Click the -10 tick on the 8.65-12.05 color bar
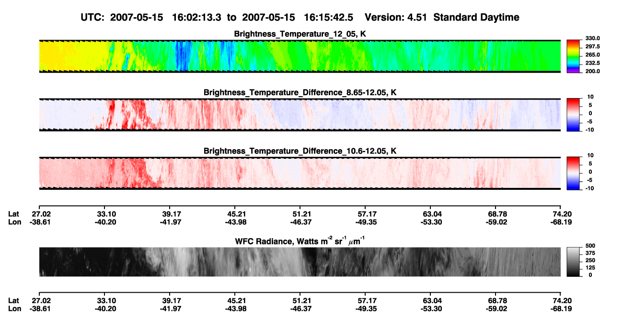 coord(589,130)
